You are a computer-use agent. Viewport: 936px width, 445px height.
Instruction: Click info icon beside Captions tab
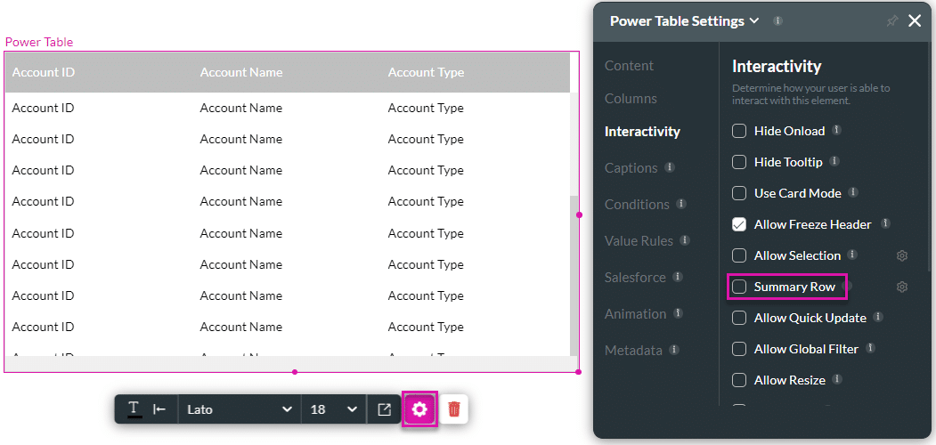pos(670,167)
